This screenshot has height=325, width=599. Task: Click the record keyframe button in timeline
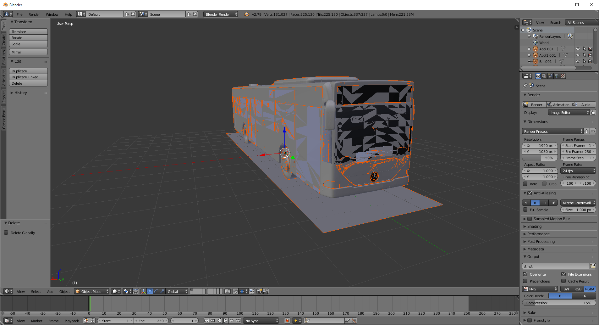287,321
